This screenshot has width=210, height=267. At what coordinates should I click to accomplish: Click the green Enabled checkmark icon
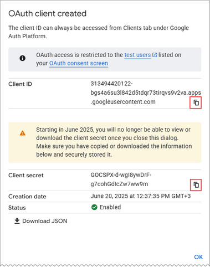pyautogui.click(x=94, y=207)
